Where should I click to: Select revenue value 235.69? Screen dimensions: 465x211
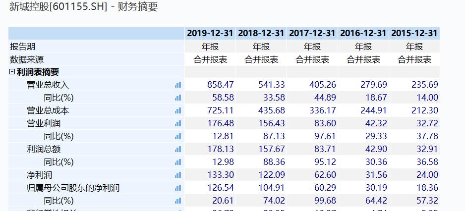pyautogui.click(x=425, y=85)
